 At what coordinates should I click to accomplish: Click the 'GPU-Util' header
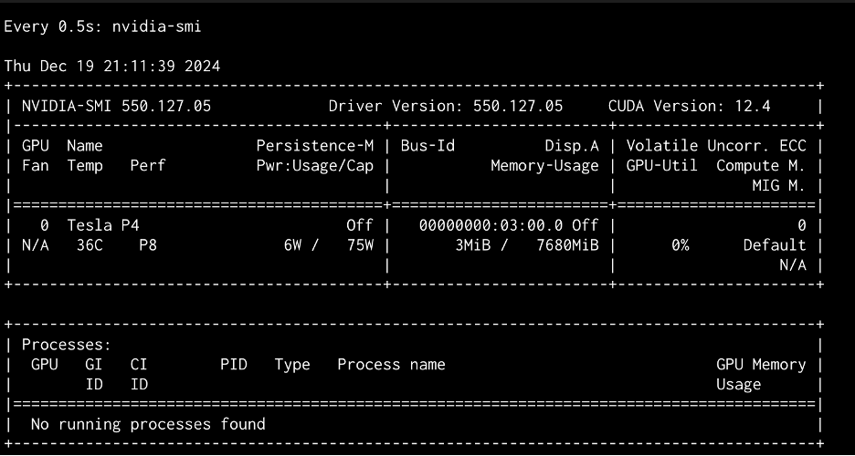(x=662, y=166)
